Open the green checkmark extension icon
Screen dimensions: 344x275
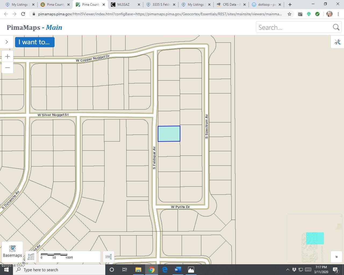(317, 14)
